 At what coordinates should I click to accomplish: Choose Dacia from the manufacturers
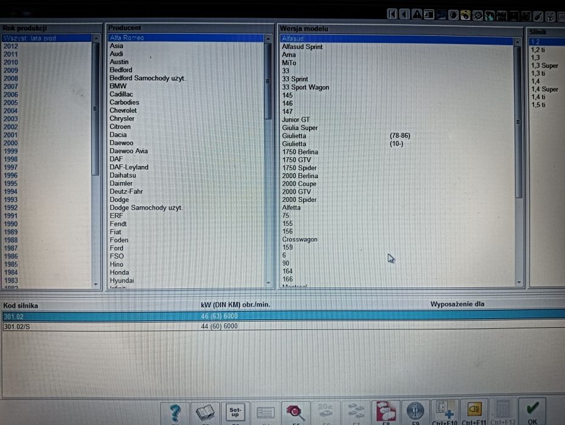[x=118, y=135]
